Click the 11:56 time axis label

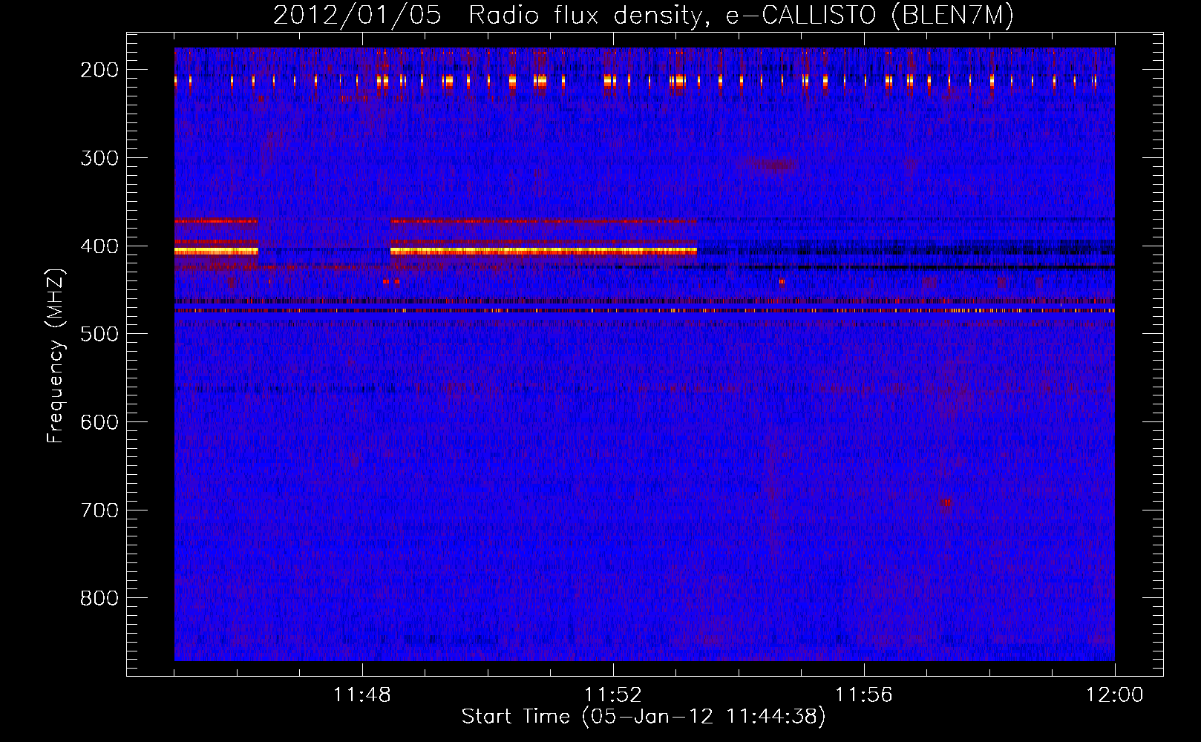tap(864, 695)
